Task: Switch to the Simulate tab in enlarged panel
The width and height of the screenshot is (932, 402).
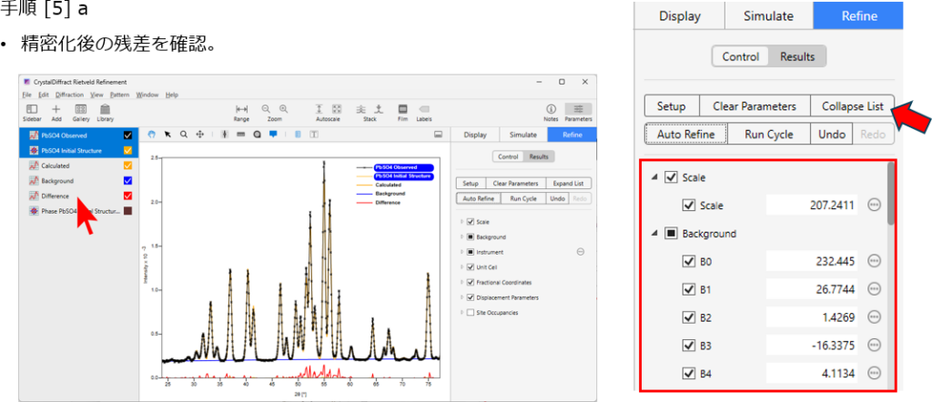Action: click(768, 16)
